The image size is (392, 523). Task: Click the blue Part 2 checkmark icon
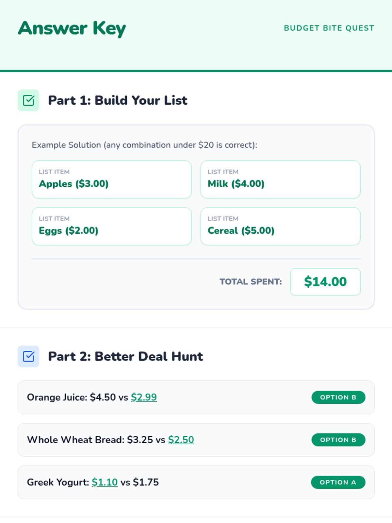click(x=28, y=356)
